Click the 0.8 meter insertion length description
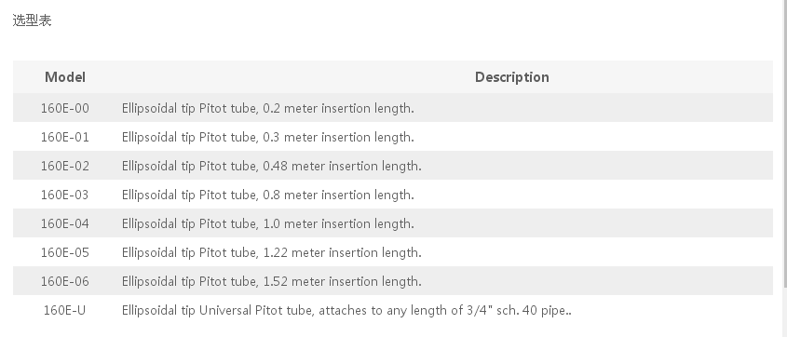Viewport: 787px width, 337px height. [268, 195]
